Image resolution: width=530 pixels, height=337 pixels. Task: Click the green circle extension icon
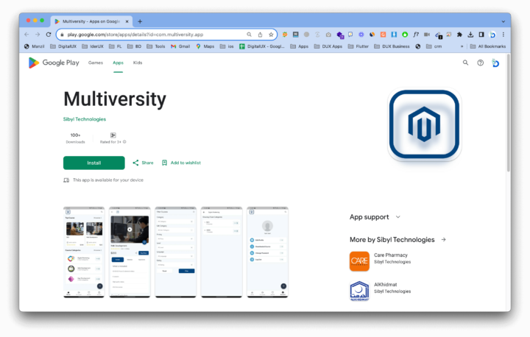[x=405, y=35]
